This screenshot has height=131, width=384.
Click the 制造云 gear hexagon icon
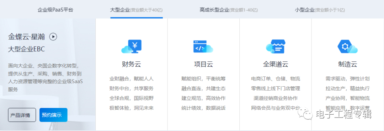[x=347, y=47]
